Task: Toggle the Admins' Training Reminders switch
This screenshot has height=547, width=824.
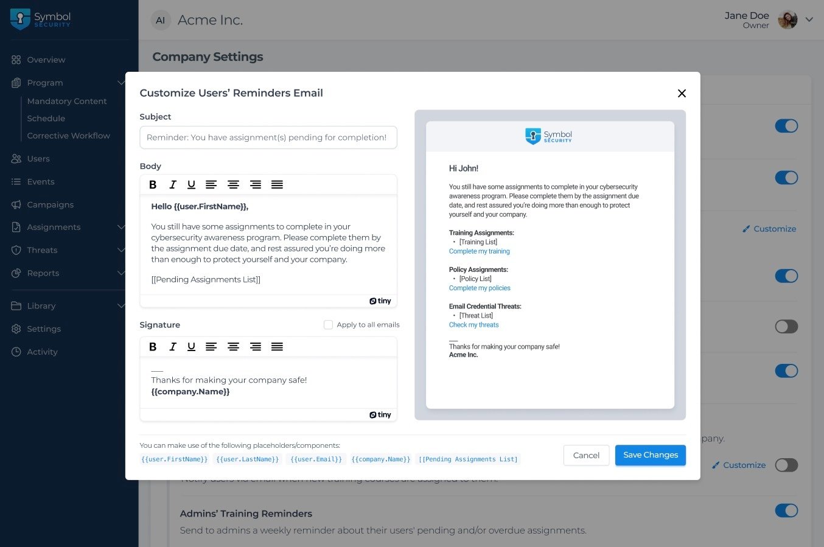Action: pyautogui.click(x=786, y=510)
